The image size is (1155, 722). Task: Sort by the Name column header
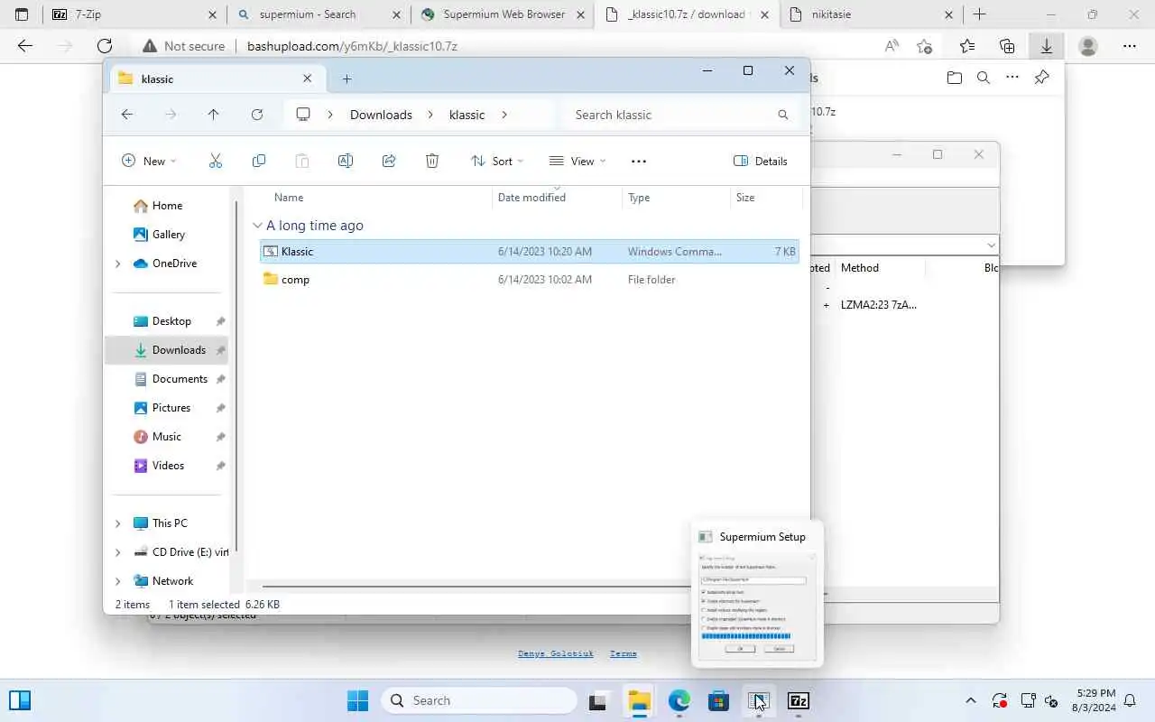click(289, 198)
